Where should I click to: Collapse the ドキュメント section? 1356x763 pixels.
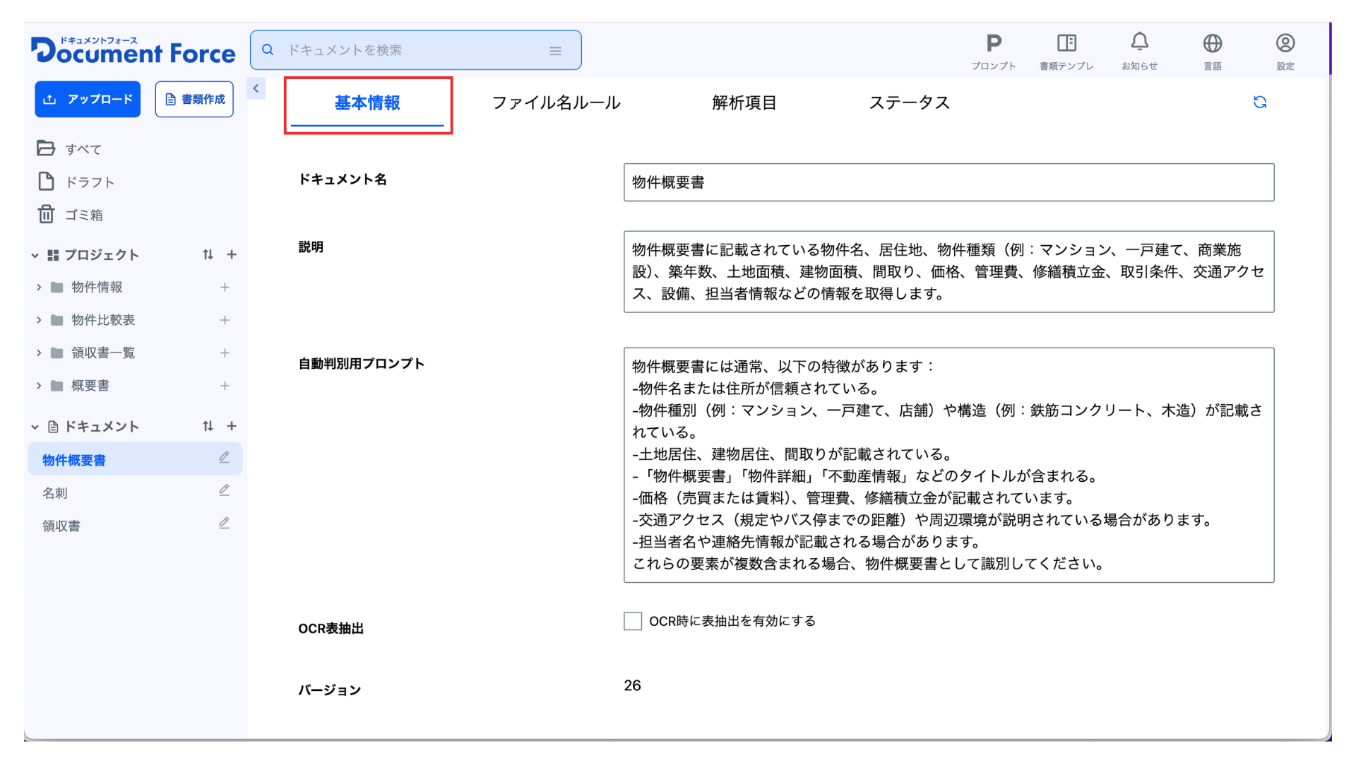tap(35, 427)
